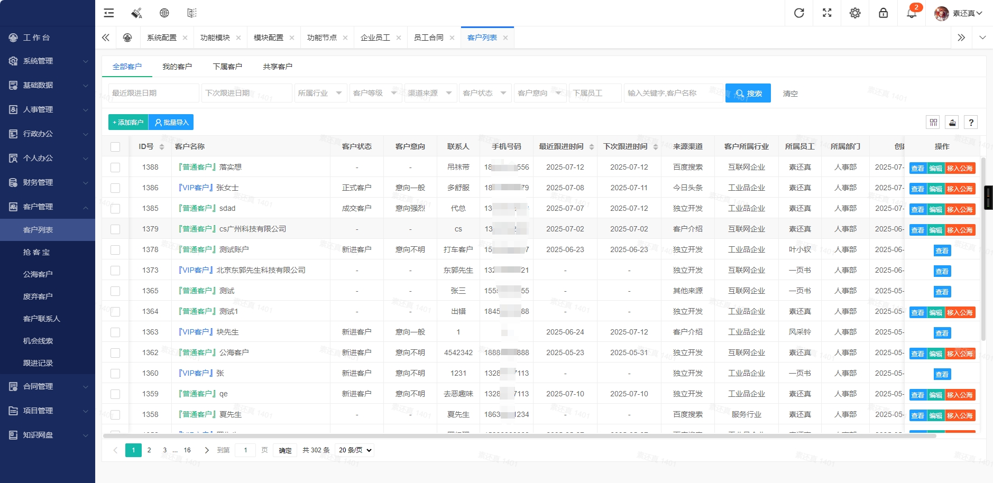Select page 3 in pagination
993x483 pixels.
click(163, 450)
